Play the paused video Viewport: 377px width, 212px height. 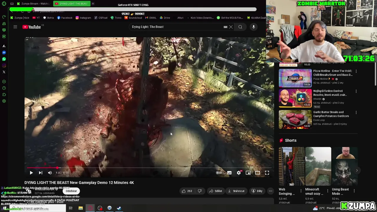[31, 173]
